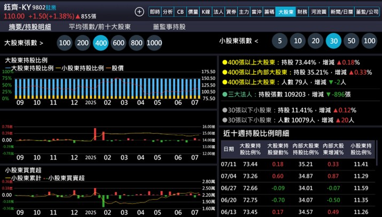Image resolution: width=382 pixels, height=217 pixels.
Task: Click the 小股東買賣超 legend item
Action: click(64, 178)
